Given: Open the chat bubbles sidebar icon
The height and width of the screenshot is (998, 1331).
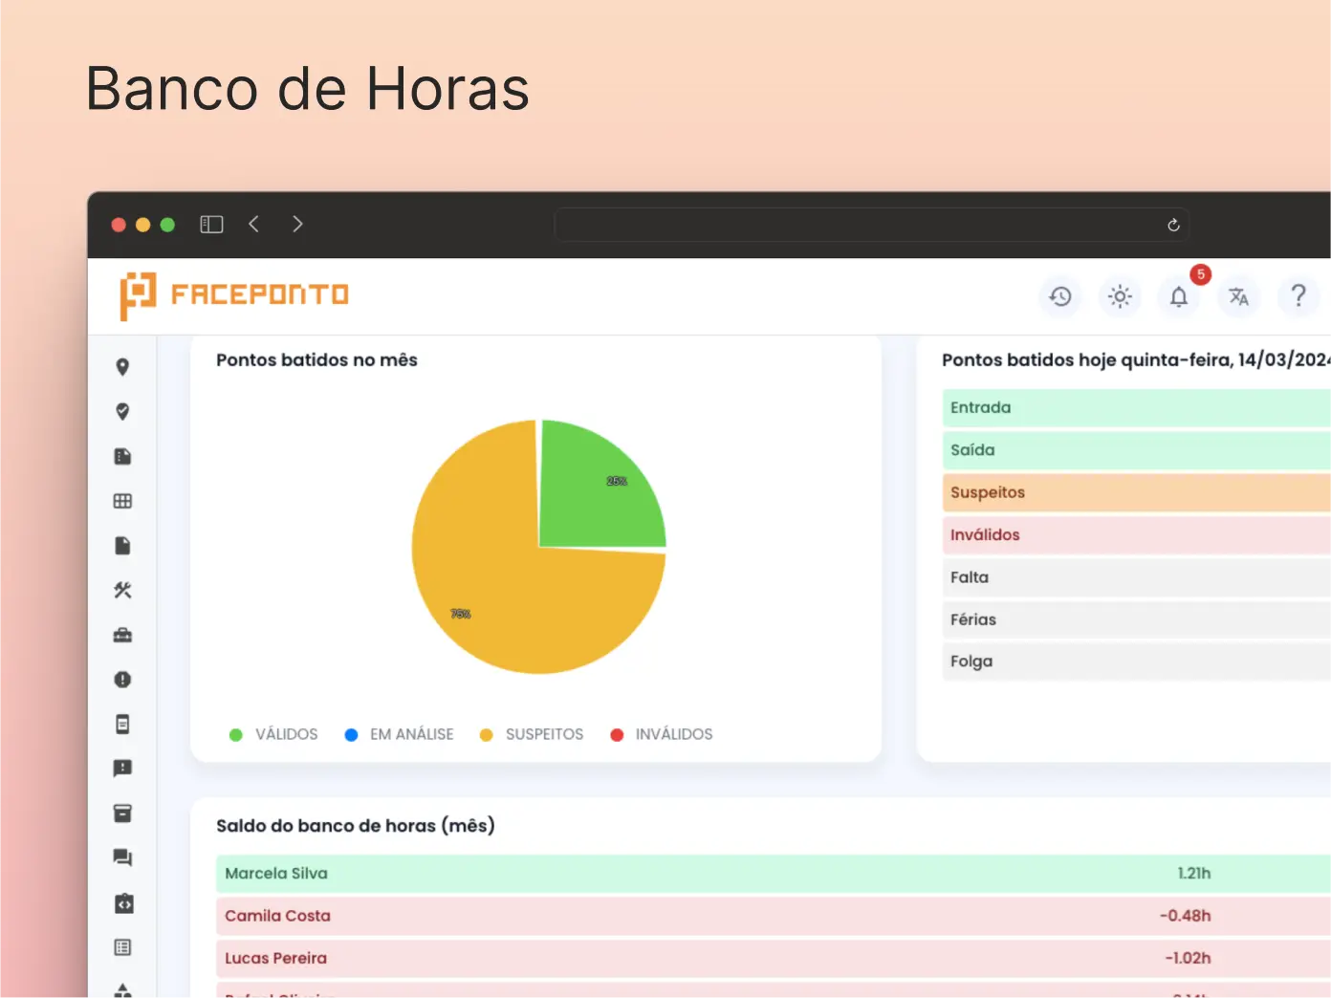Looking at the screenshot, I should coord(122,857).
